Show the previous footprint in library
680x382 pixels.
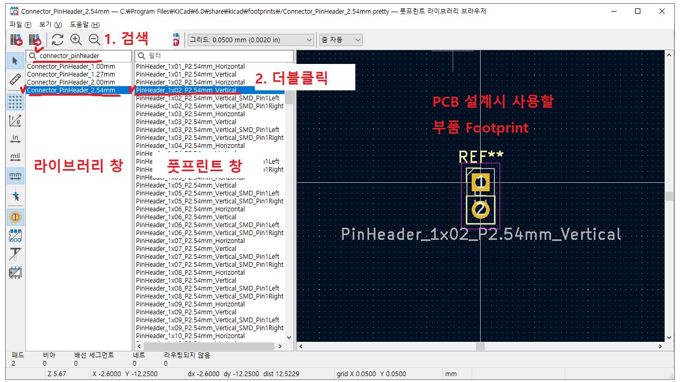coord(16,40)
